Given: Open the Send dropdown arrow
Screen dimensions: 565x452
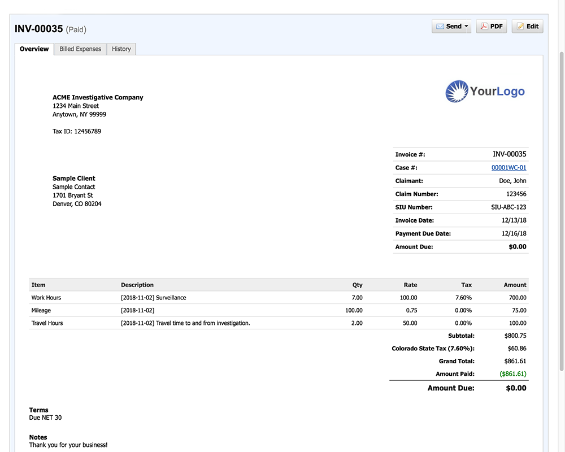Looking at the screenshot, I should pos(466,27).
